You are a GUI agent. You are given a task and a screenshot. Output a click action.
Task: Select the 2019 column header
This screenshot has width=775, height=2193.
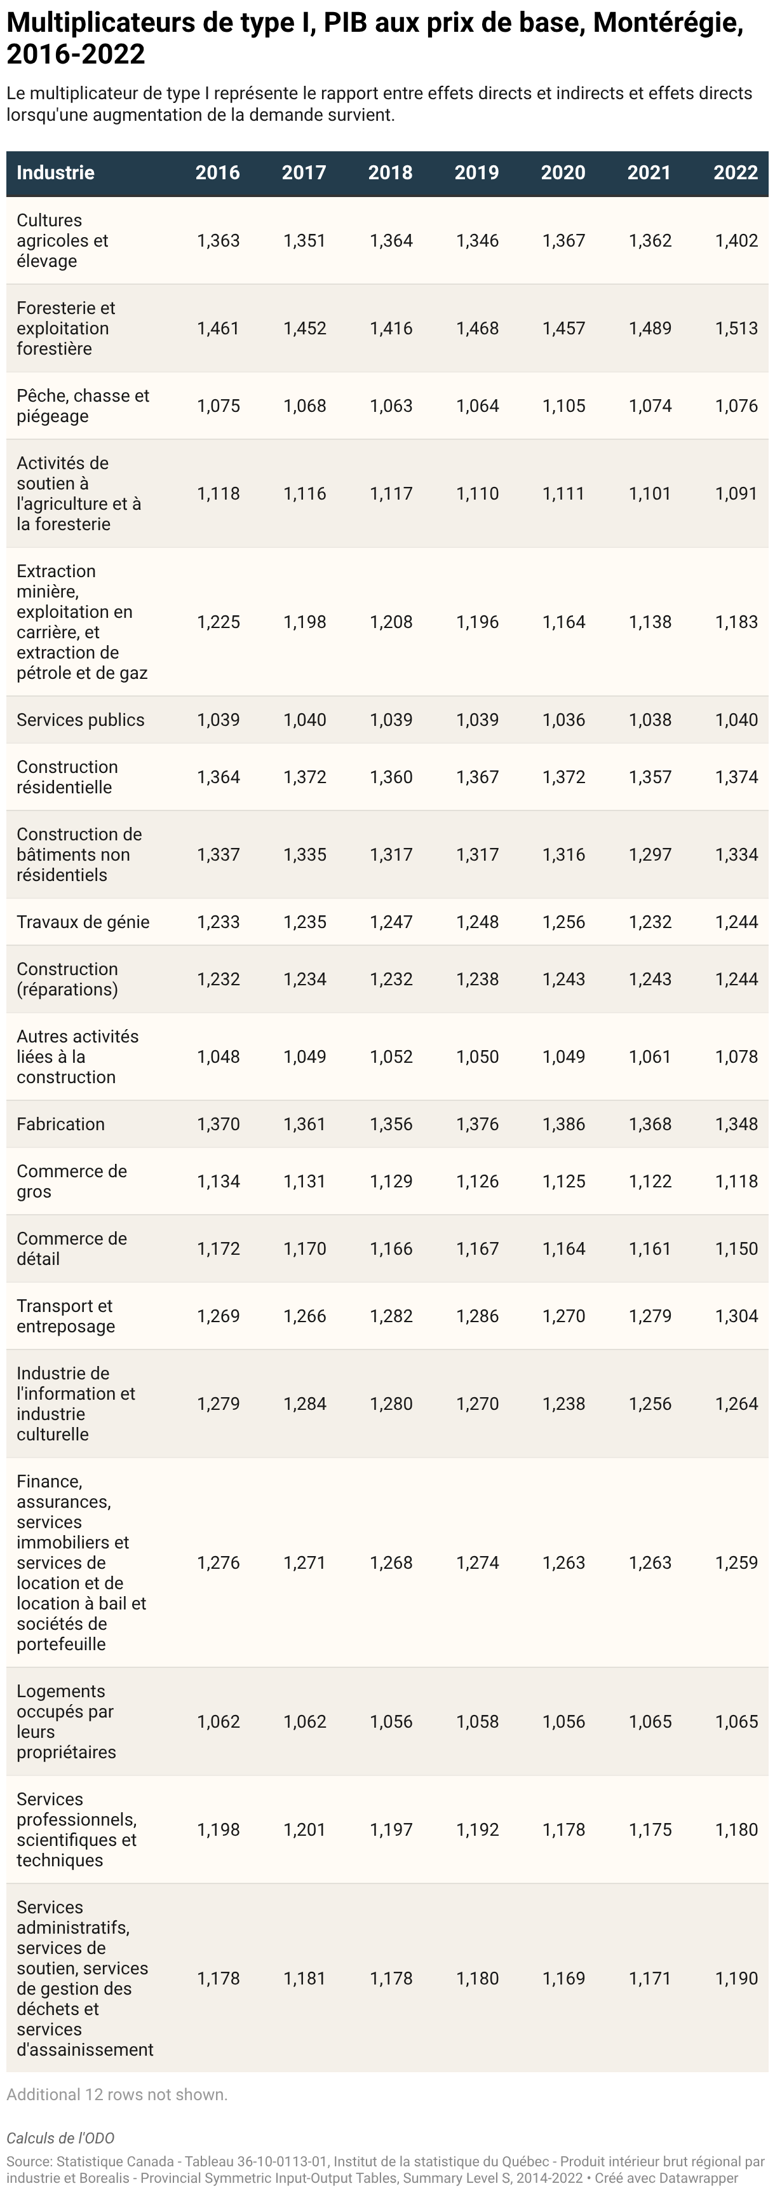[476, 173]
